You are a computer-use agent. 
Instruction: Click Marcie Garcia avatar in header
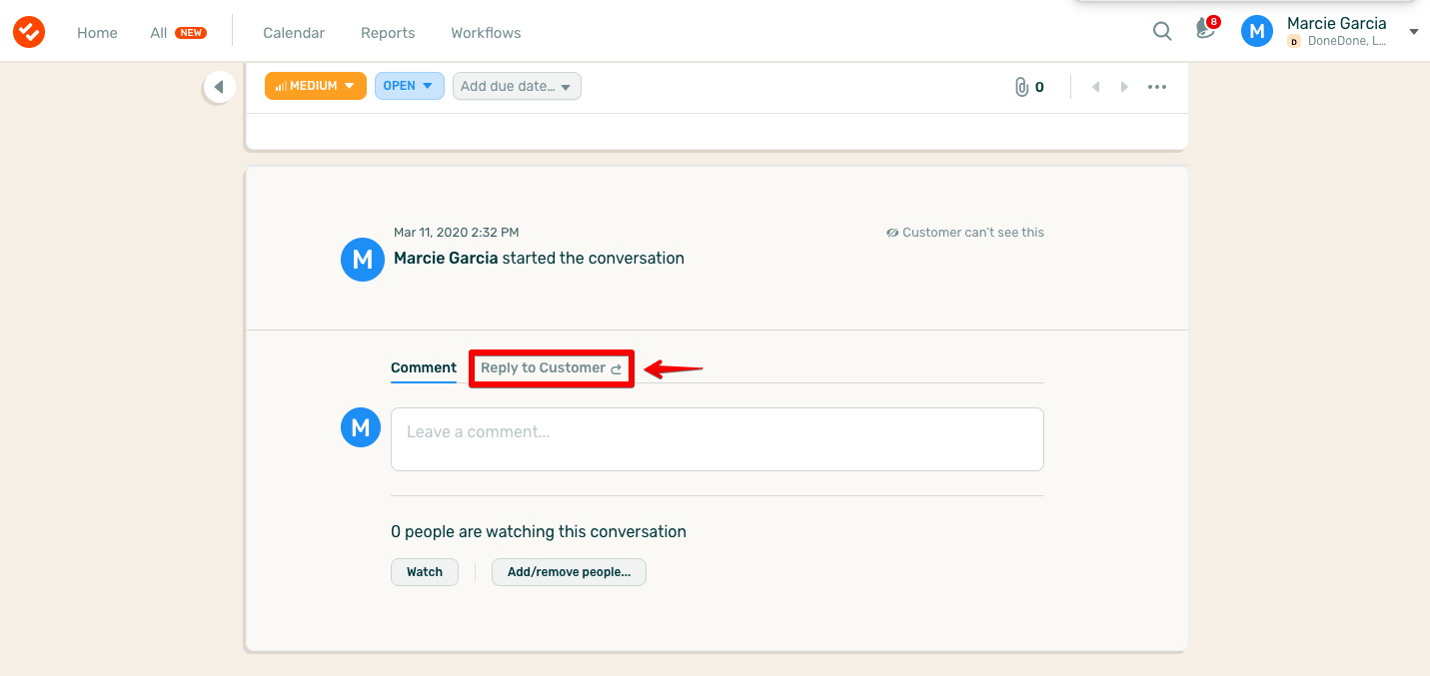coord(1257,32)
